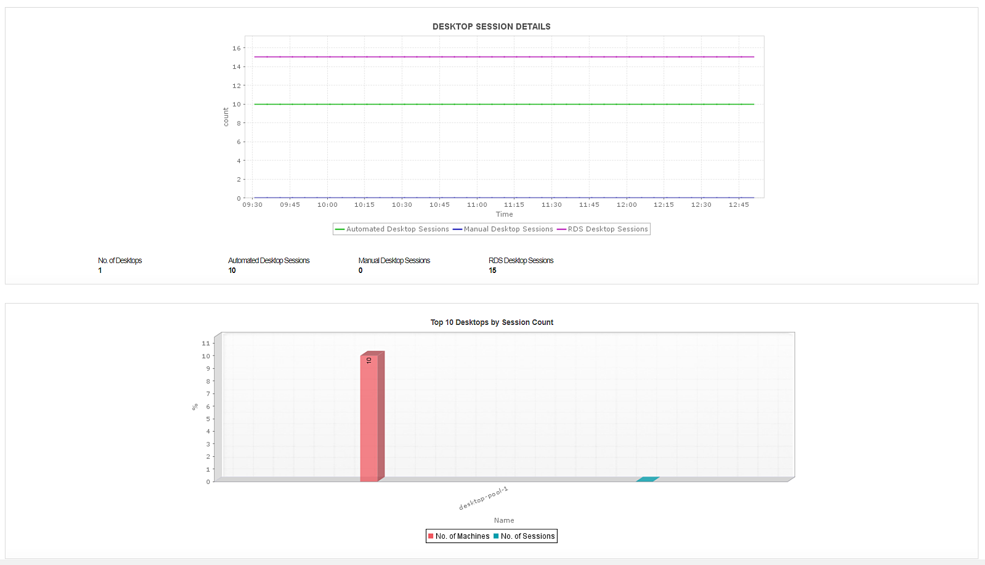Click the desktop-pool-1 axis label
Viewport: 985px width, 565px height.
click(484, 498)
